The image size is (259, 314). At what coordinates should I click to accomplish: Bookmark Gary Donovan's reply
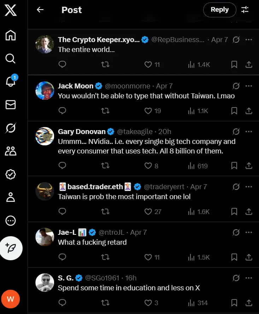[x=234, y=166]
